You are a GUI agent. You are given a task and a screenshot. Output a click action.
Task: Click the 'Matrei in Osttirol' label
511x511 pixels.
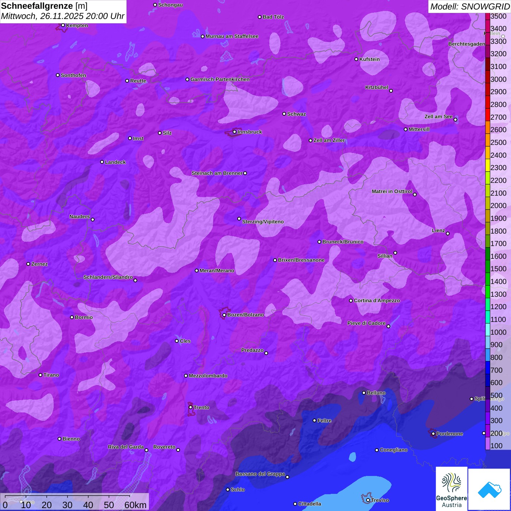coord(392,191)
